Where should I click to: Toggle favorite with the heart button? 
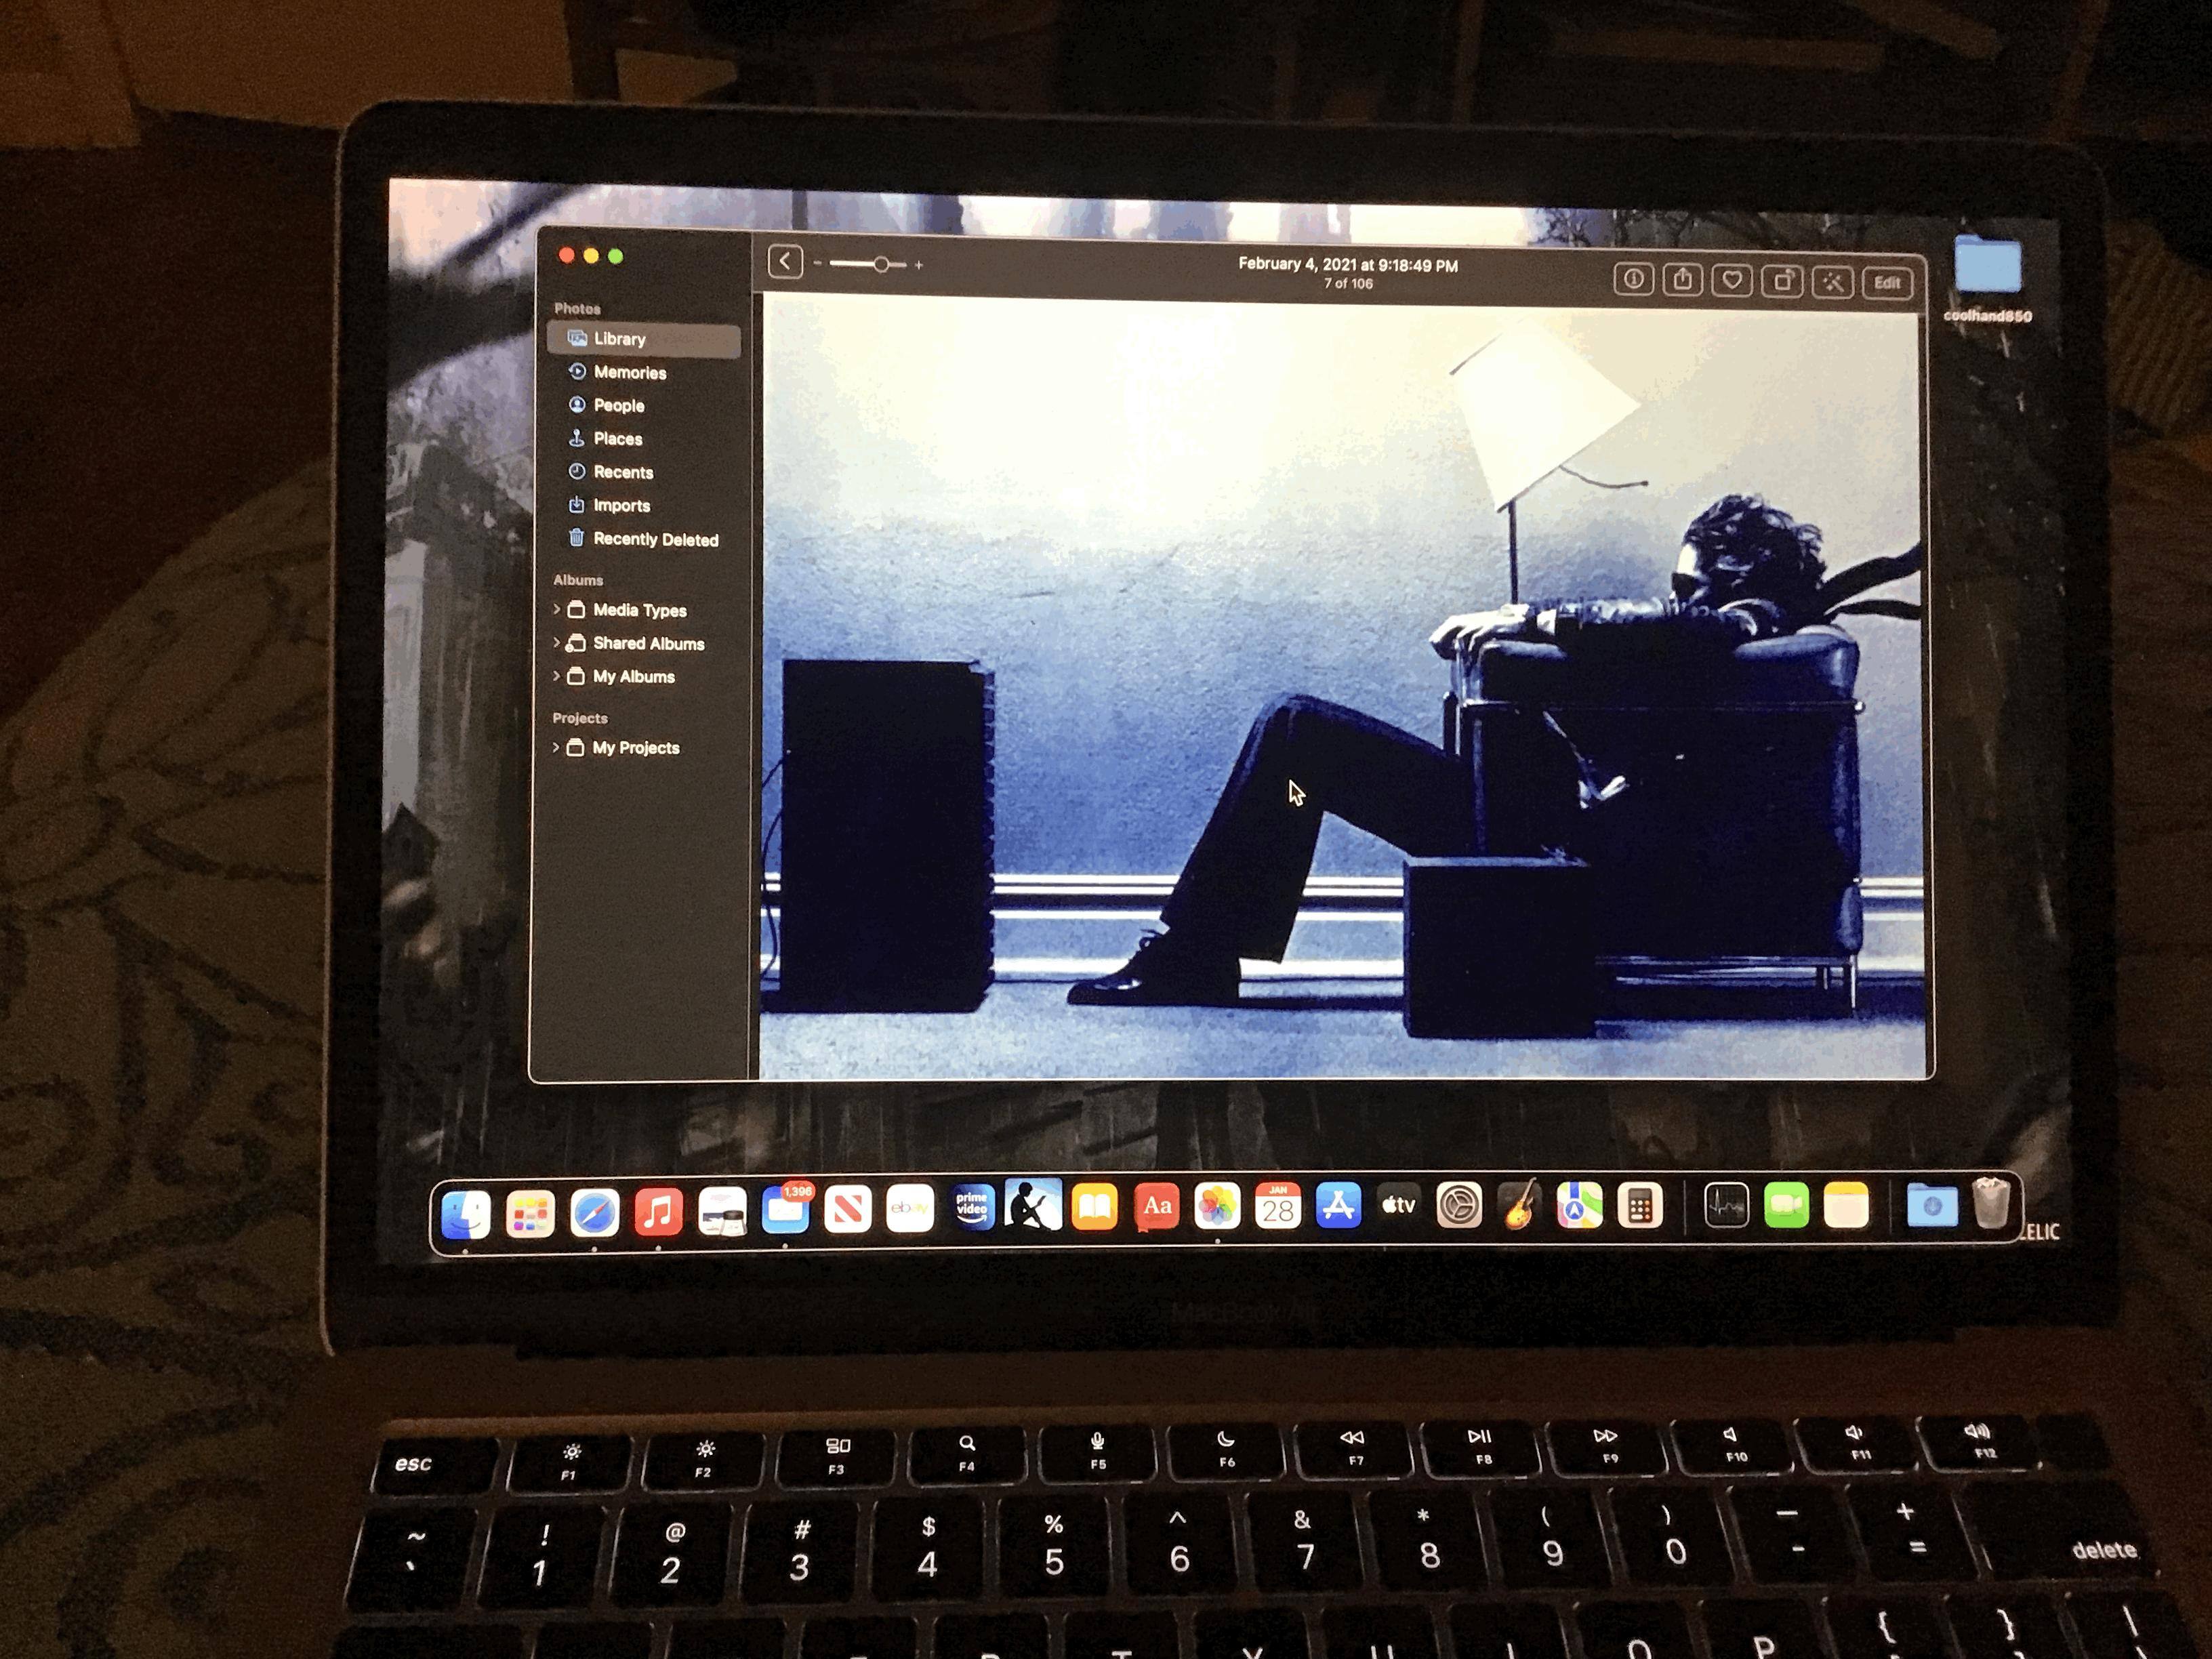tap(1732, 281)
